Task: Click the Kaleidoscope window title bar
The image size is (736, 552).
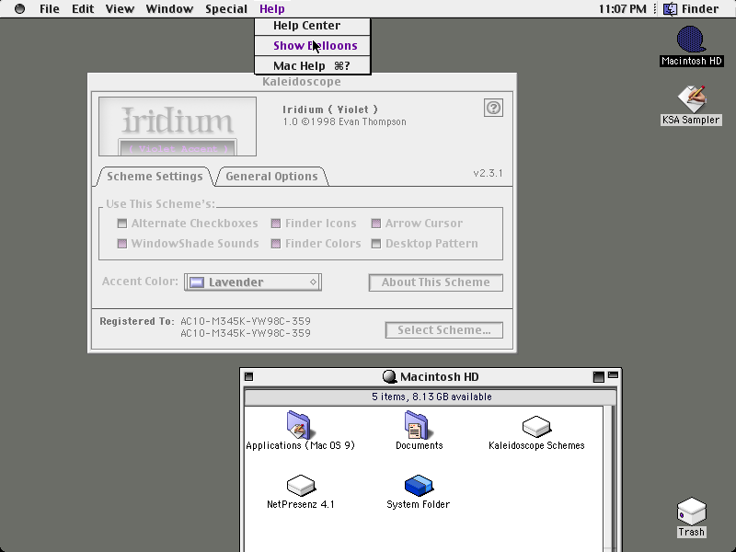Action: coord(302,82)
